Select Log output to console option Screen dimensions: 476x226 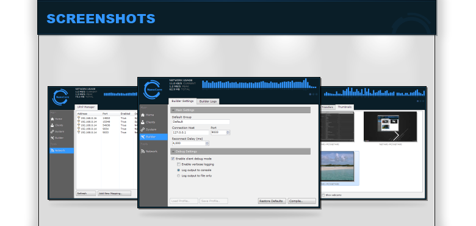tap(178, 170)
